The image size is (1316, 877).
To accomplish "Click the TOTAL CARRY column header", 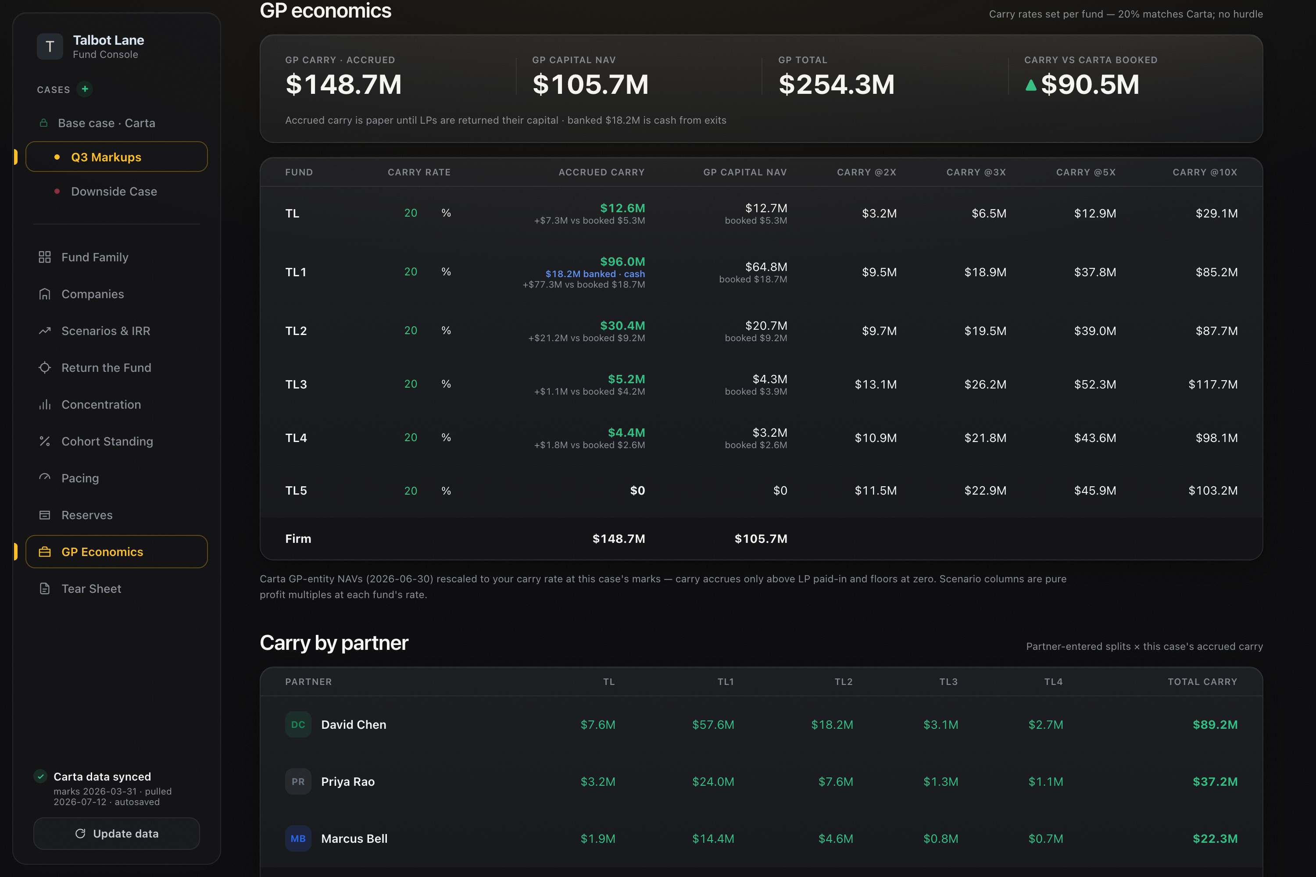I will tap(1202, 682).
